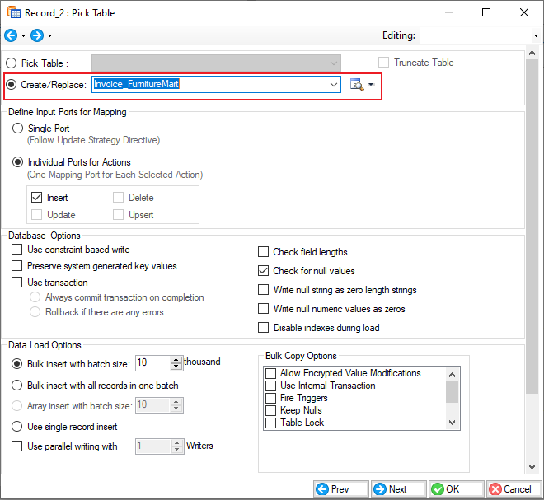Click the Next button
This screenshot has height=500, width=544.
pyautogui.click(x=398, y=489)
